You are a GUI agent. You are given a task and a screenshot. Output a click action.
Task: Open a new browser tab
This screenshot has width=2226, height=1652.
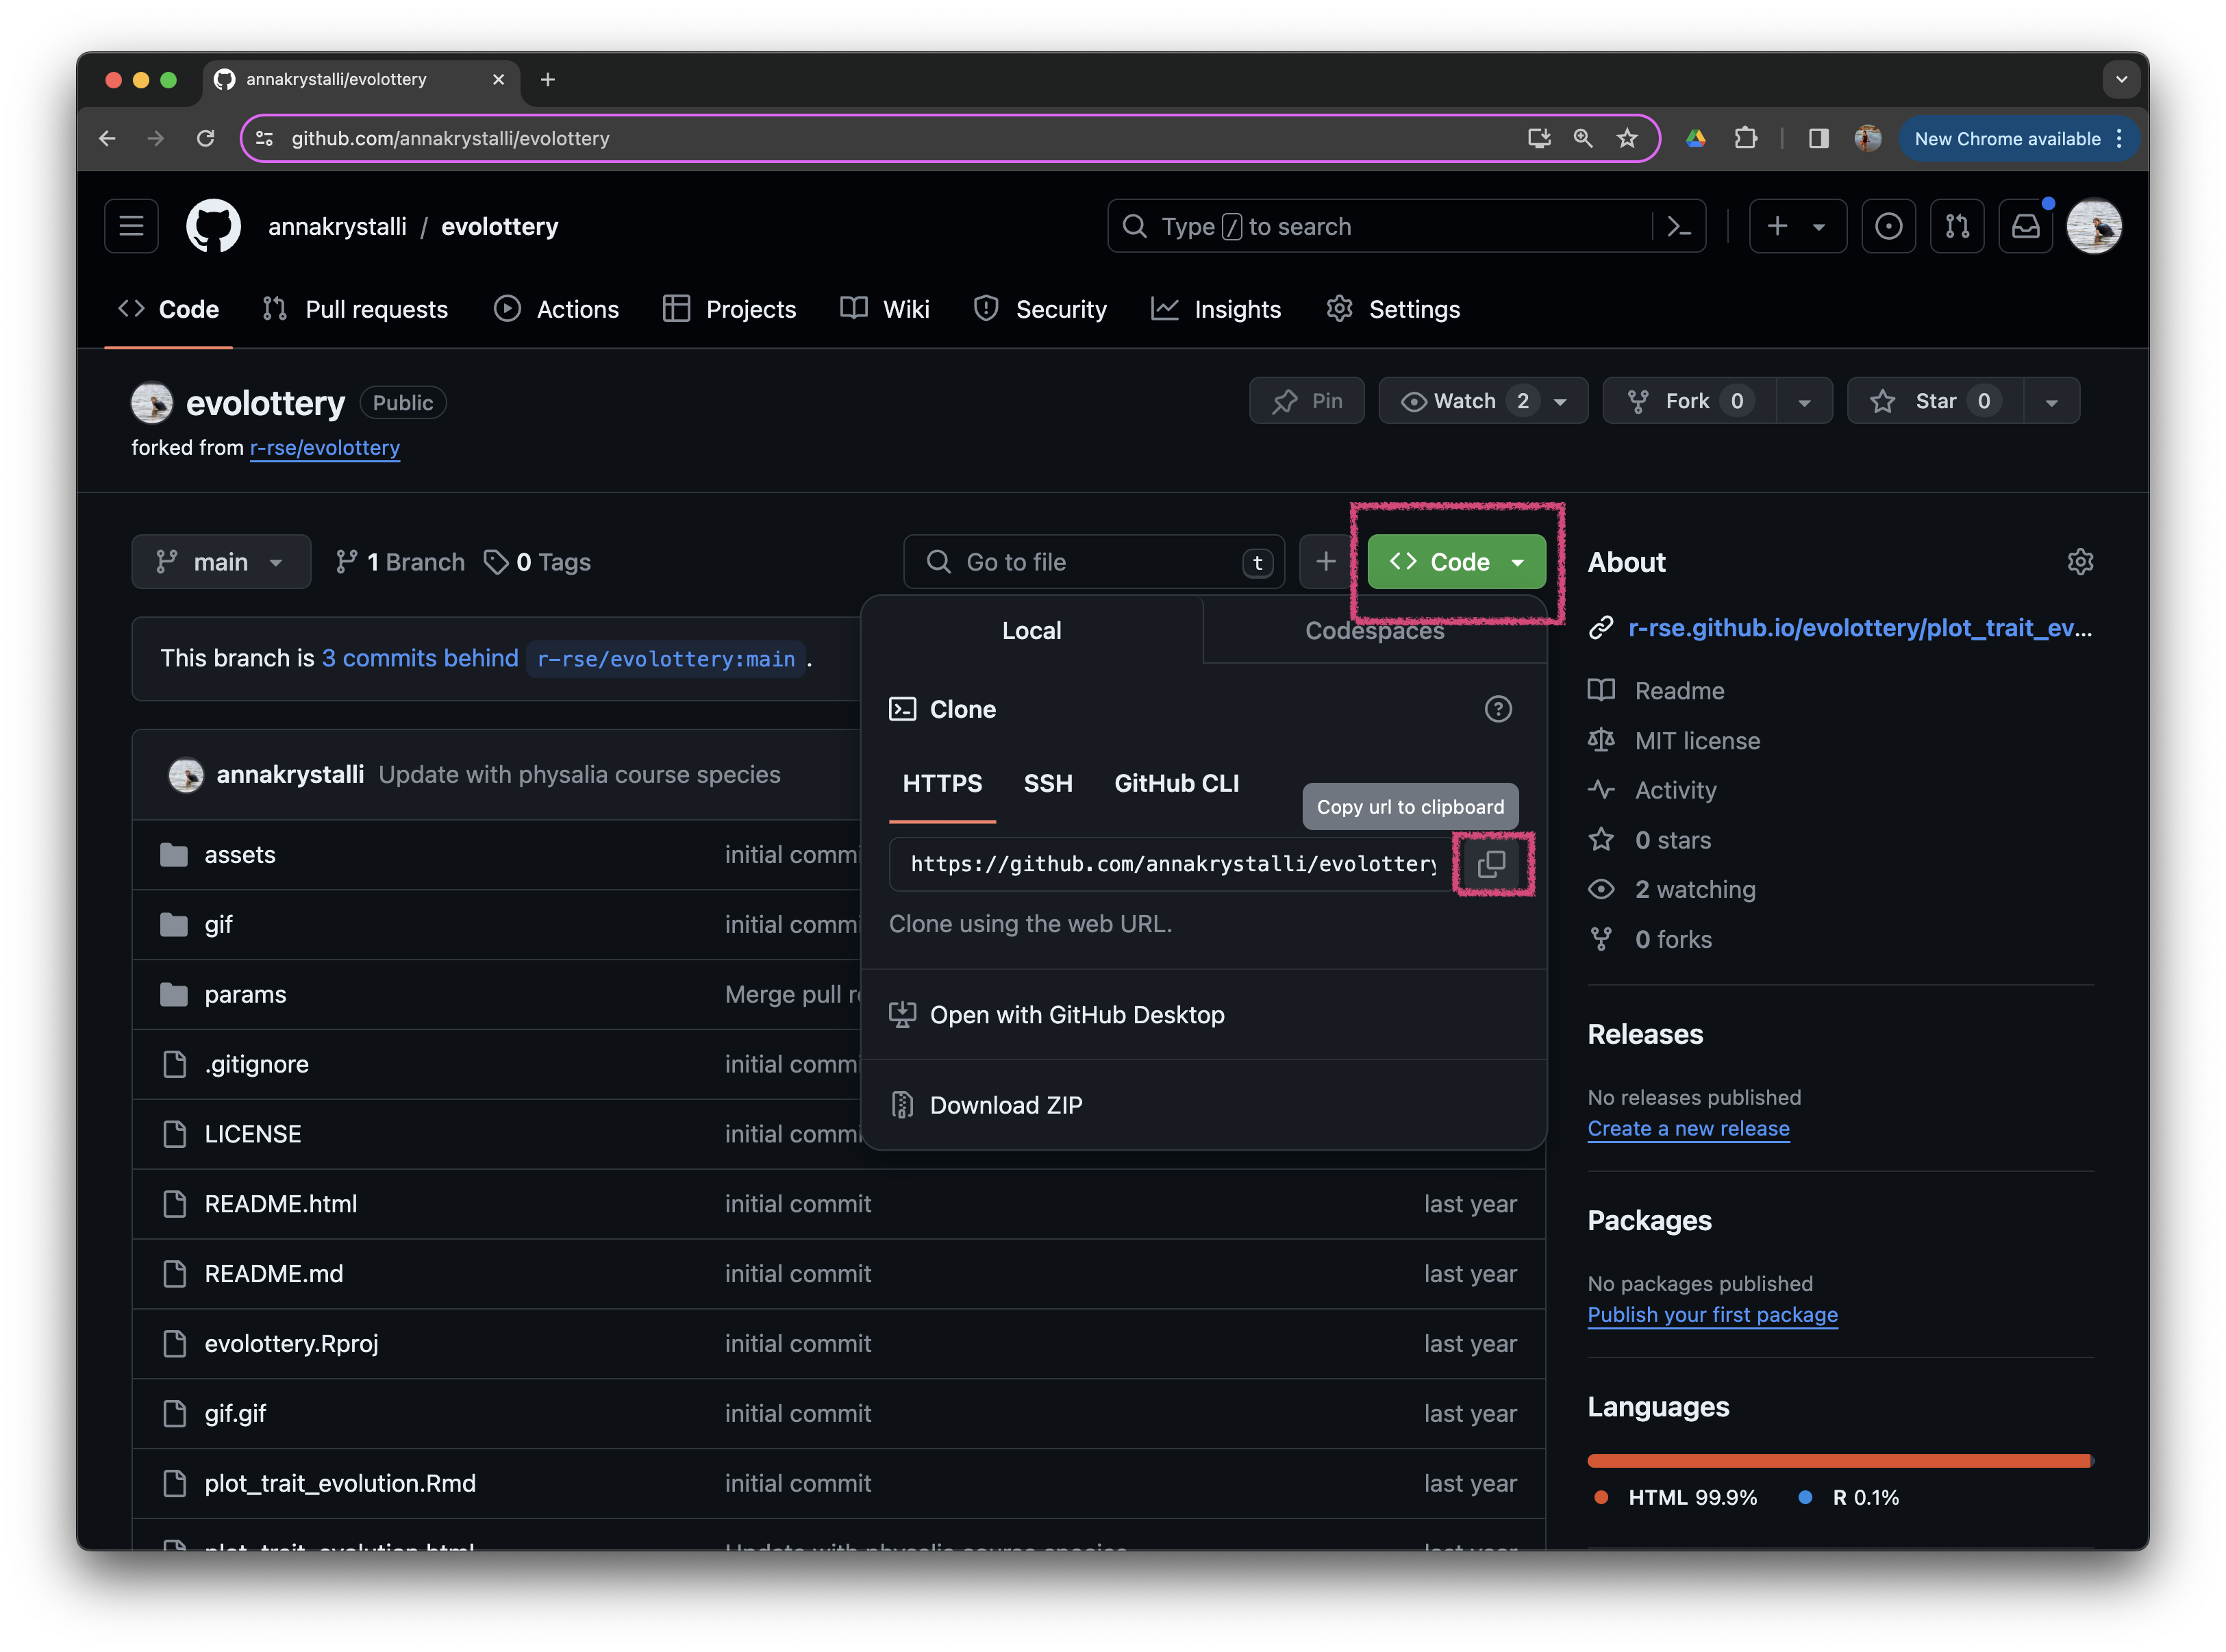pyautogui.click(x=547, y=79)
